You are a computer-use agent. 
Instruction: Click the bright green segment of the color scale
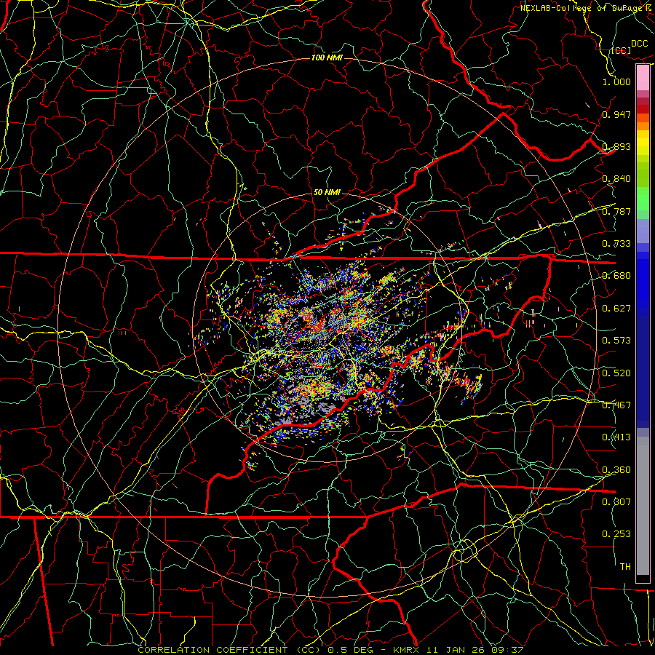(643, 199)
